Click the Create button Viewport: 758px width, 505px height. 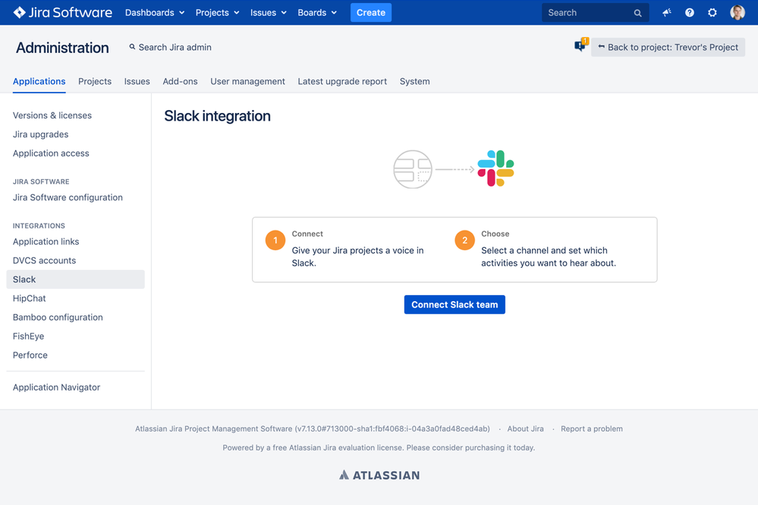tap(371, 13)
